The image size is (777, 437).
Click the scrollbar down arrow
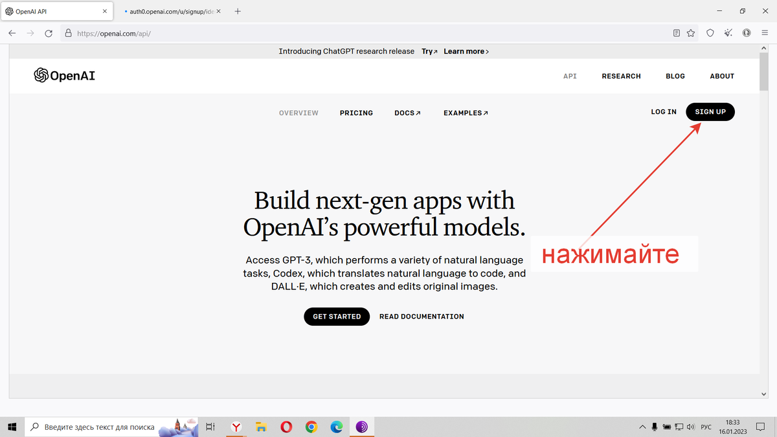click(x=765, y=393)
